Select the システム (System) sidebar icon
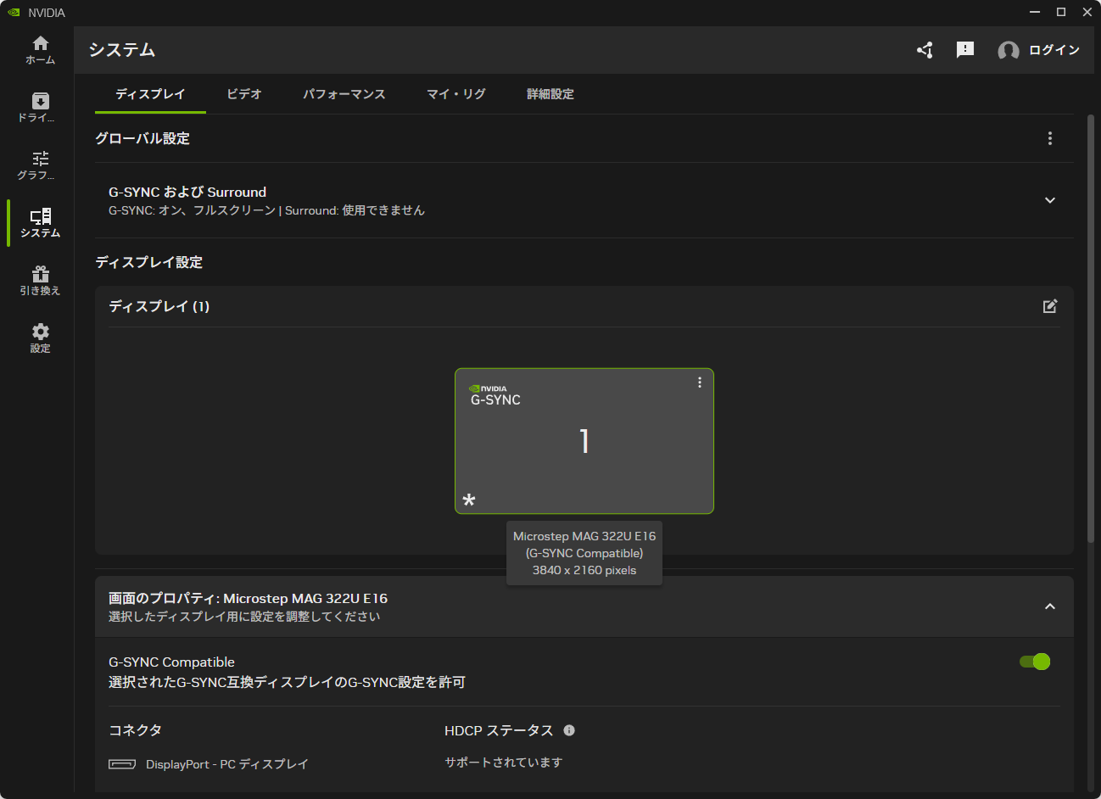 pyautogui.click(x=40, y=223)
